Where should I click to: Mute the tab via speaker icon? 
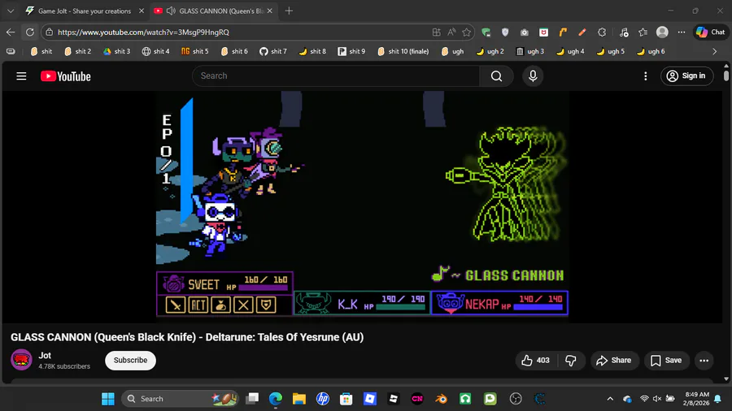(x=171, y=11)
